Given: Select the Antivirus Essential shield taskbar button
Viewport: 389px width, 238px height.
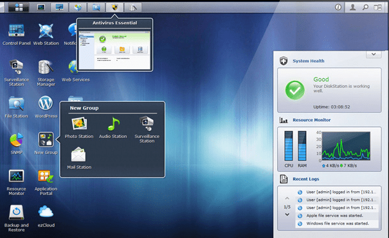Looking at the screenshot, I should tap(114, 7).
